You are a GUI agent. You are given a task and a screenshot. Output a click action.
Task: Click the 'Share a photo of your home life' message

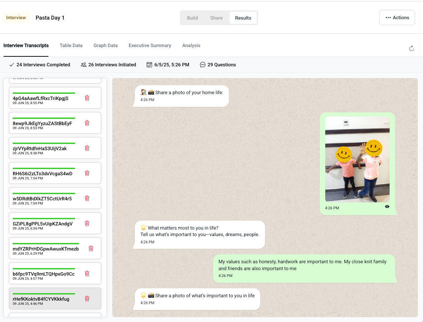tap(181, 96)
